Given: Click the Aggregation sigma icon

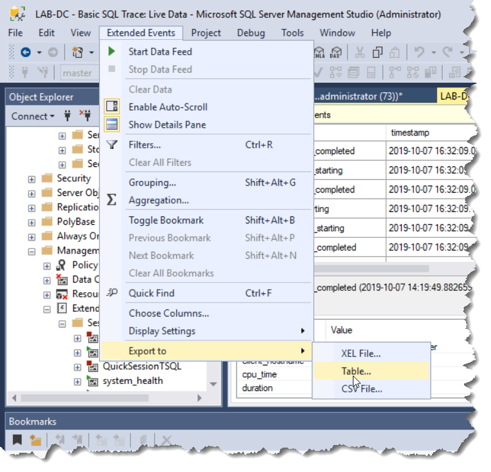Looking at the screenshot, I should coord(112,200).
